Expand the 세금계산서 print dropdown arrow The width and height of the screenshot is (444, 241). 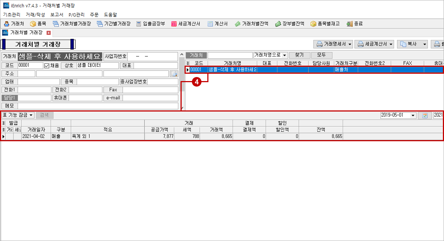391,44
